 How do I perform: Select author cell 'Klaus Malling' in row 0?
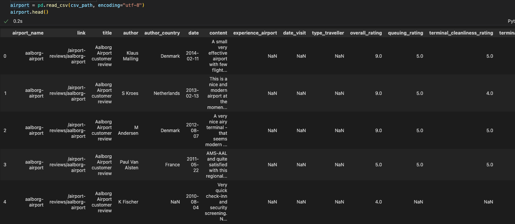tap(130, 56)
